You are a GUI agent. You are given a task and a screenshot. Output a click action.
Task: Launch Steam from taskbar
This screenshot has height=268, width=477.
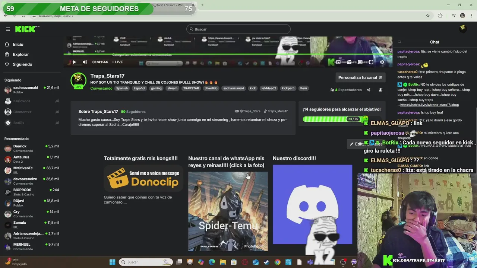coord(266,262)
